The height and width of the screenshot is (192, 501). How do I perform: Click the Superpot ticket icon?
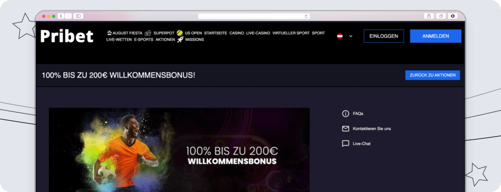click(147, 33)
